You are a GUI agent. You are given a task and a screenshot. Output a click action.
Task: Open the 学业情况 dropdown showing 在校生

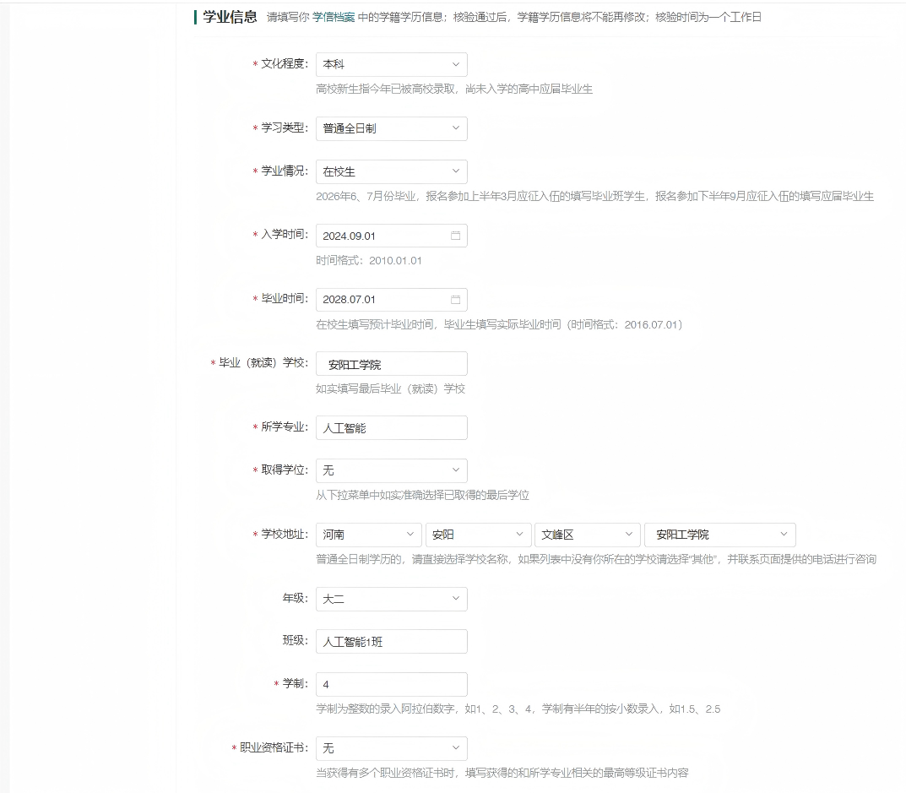pyautogui.click(x=391, y=171)
